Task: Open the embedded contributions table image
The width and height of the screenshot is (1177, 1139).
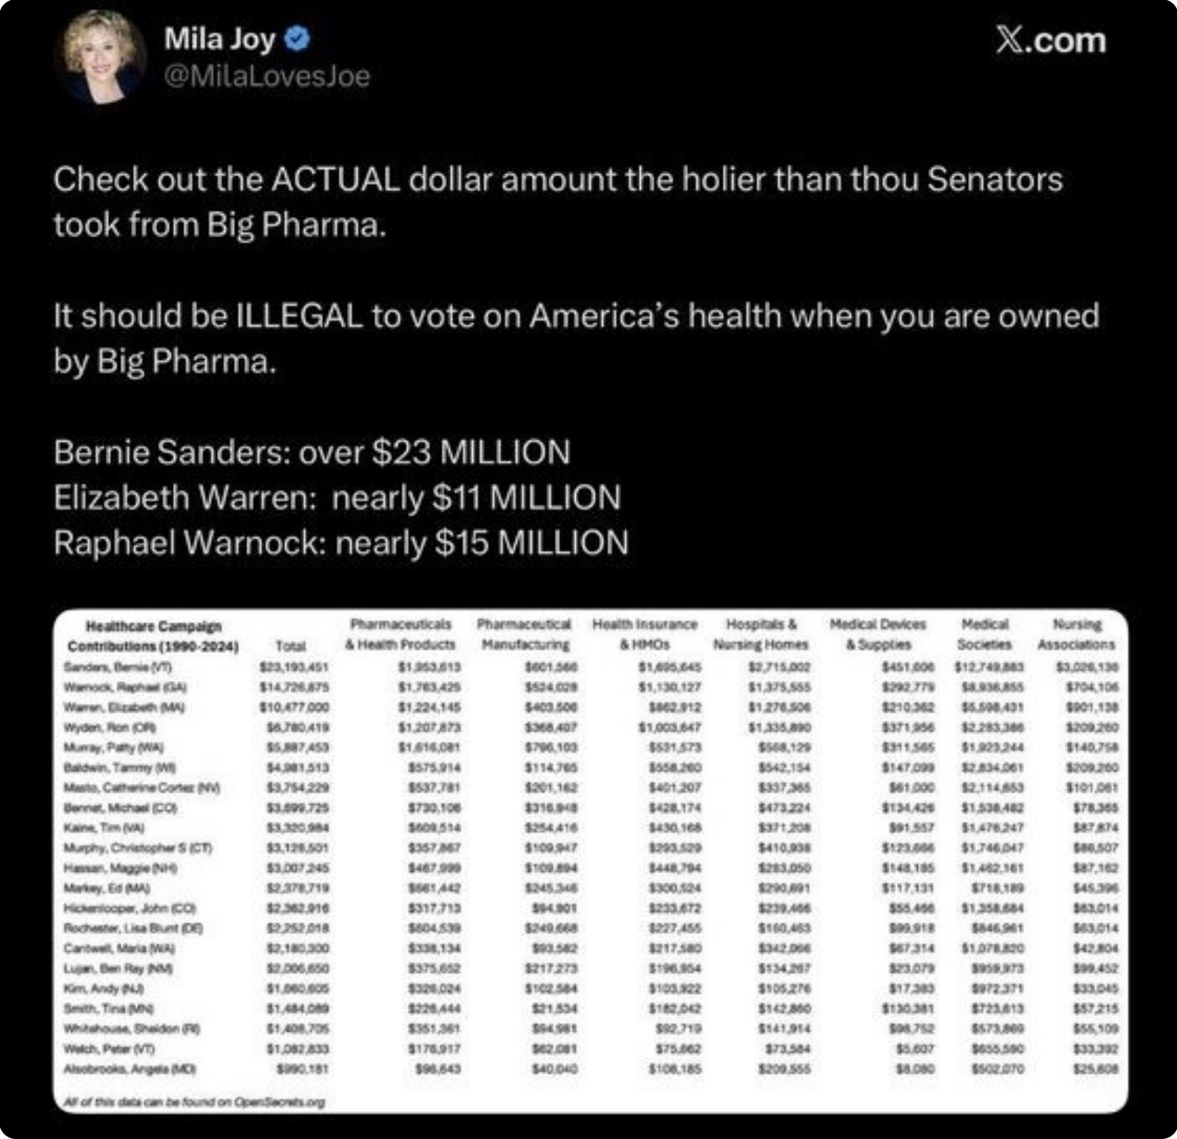Action: click(x=590, y=860)
